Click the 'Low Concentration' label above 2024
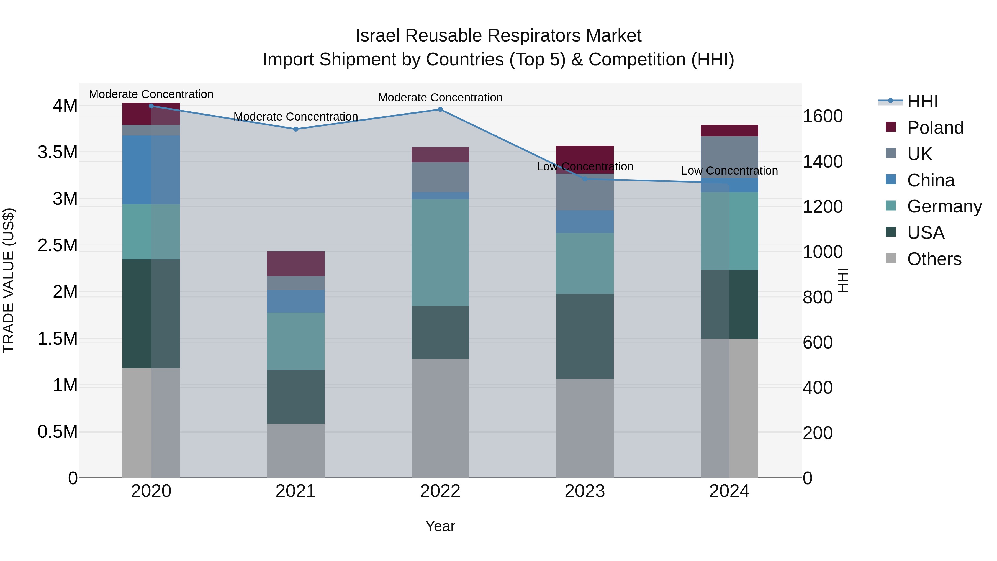 [x=729, y=170]
